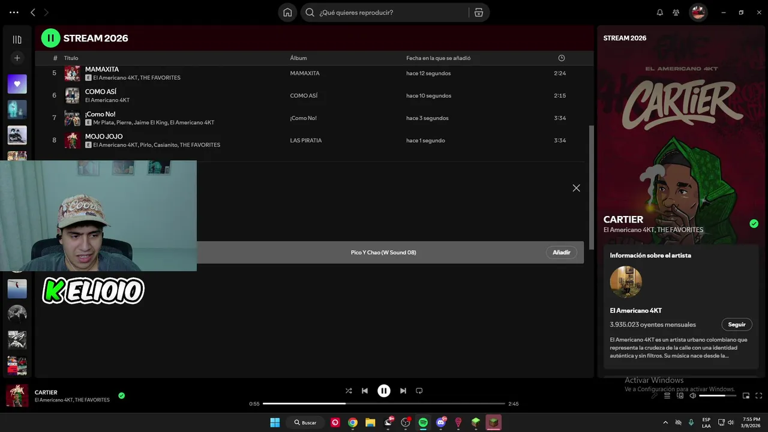The width and height of the screenshot is (768, 432).
Task: Open STREAM 2026 title in now-playing panel
Action: click(625, 38)
